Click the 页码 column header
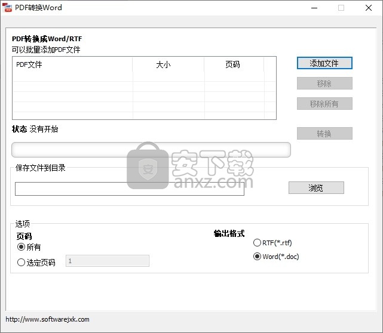The width and height of the screenshot is (383, 333). [234, 64]
